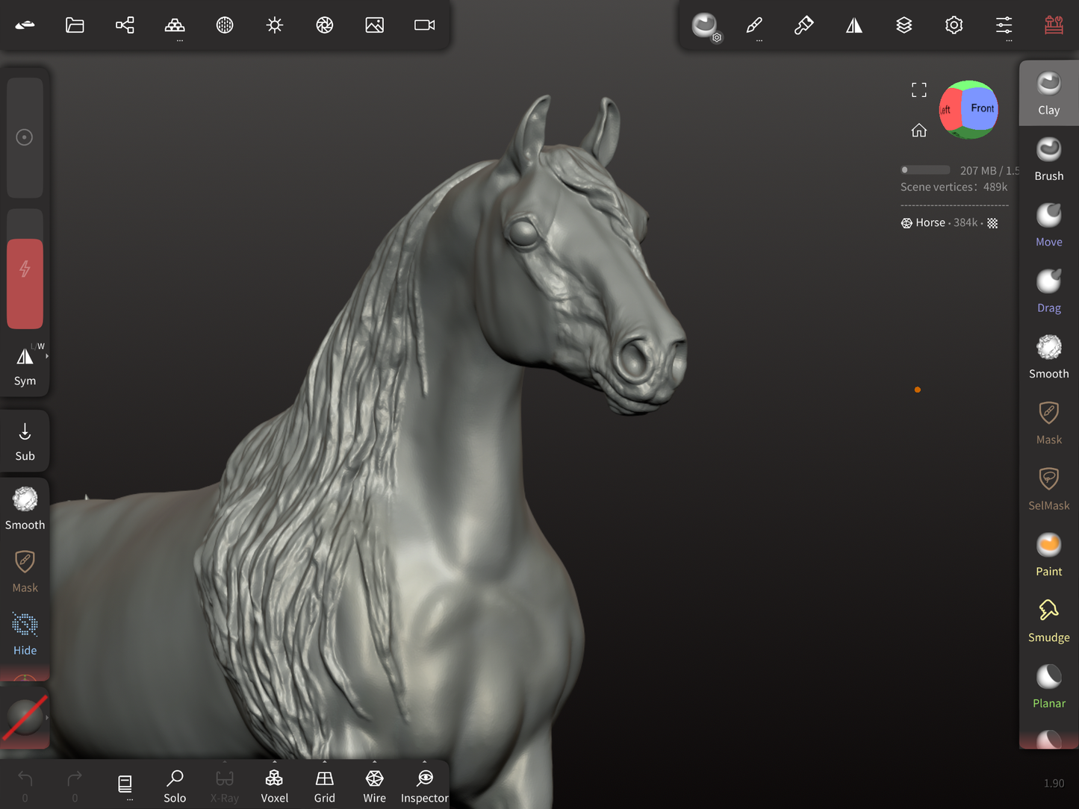Select the Move tool
The width and height of the screenshot is (1079, 809).
point(1048,225)
